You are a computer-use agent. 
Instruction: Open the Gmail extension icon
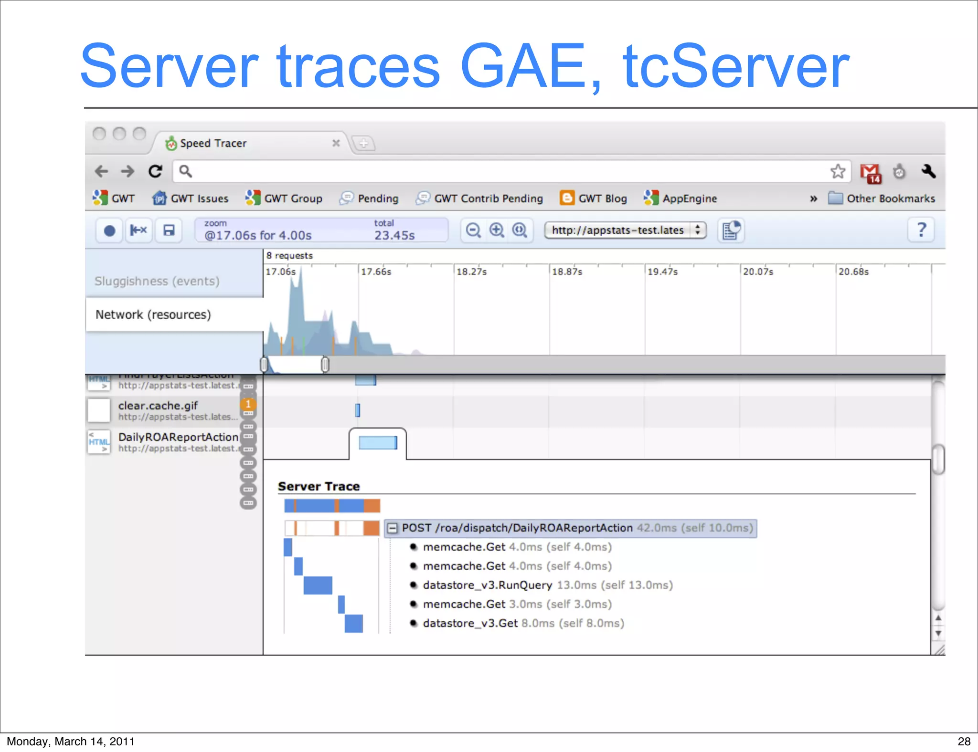(x=871, y=173)
